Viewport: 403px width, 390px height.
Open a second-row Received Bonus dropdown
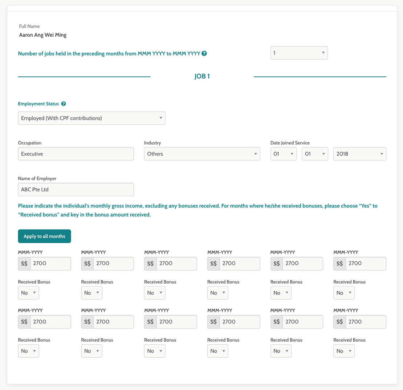91,351
